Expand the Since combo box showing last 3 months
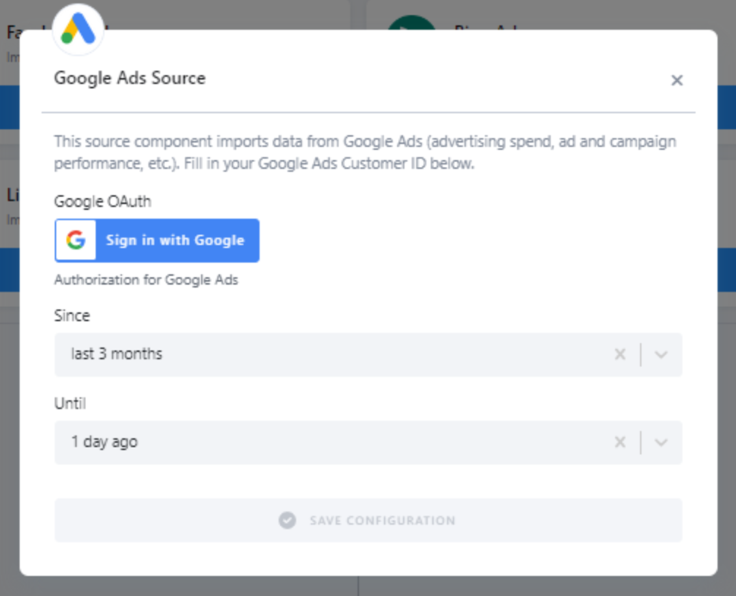Image resolution: width=736 pixels, height=596 pixels. pyautogui.click(x=368, y=354)
